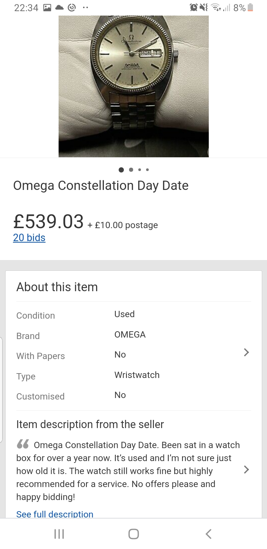Tap the alarm icon in the status bar

click(x=194, y=7)
